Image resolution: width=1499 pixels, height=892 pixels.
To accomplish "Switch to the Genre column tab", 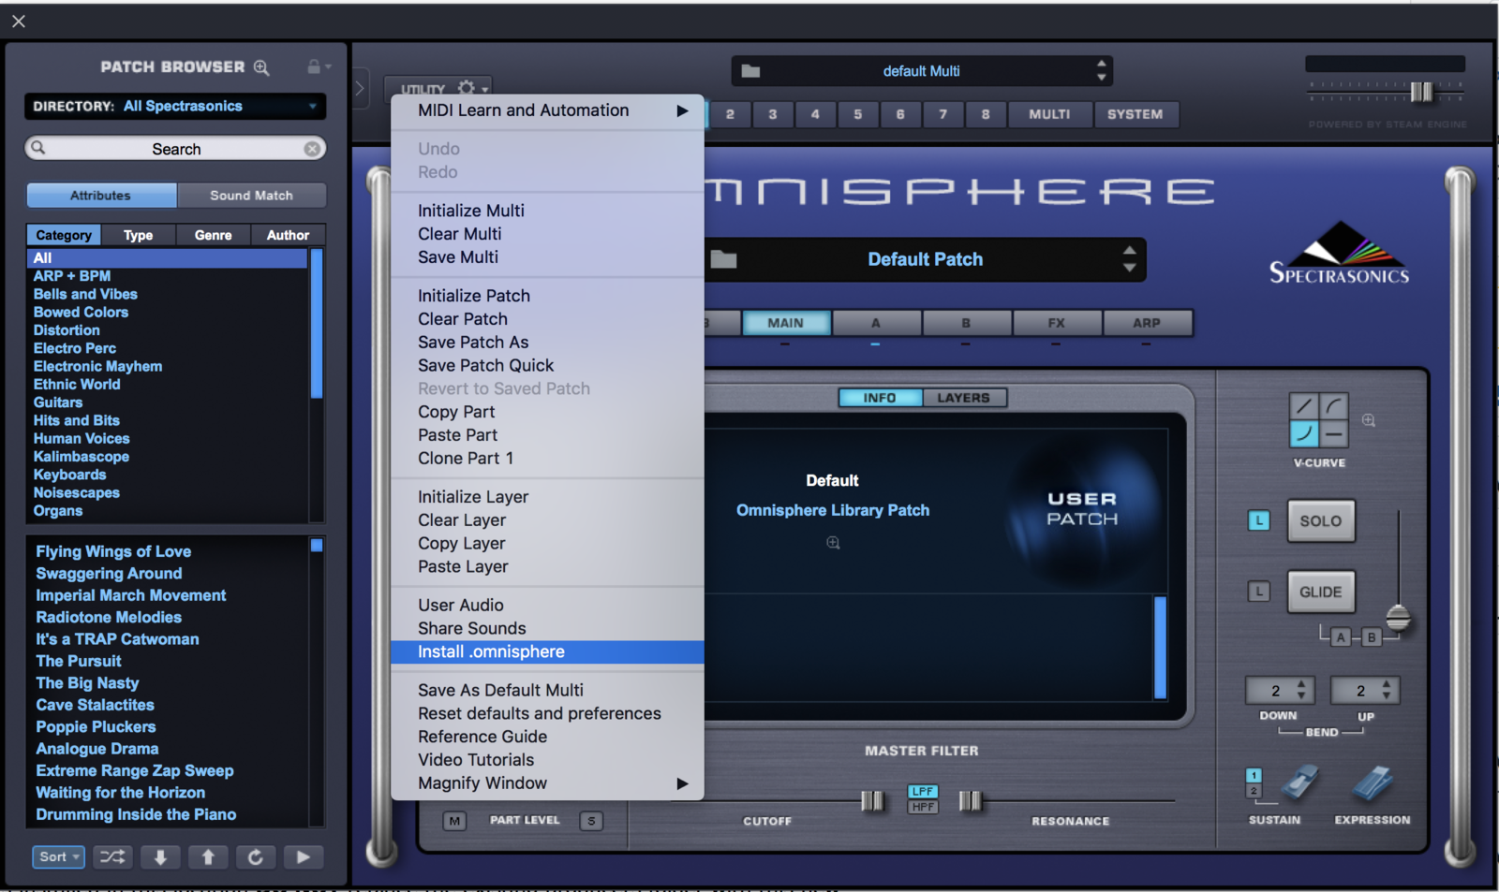I will (x=213, y=235).
